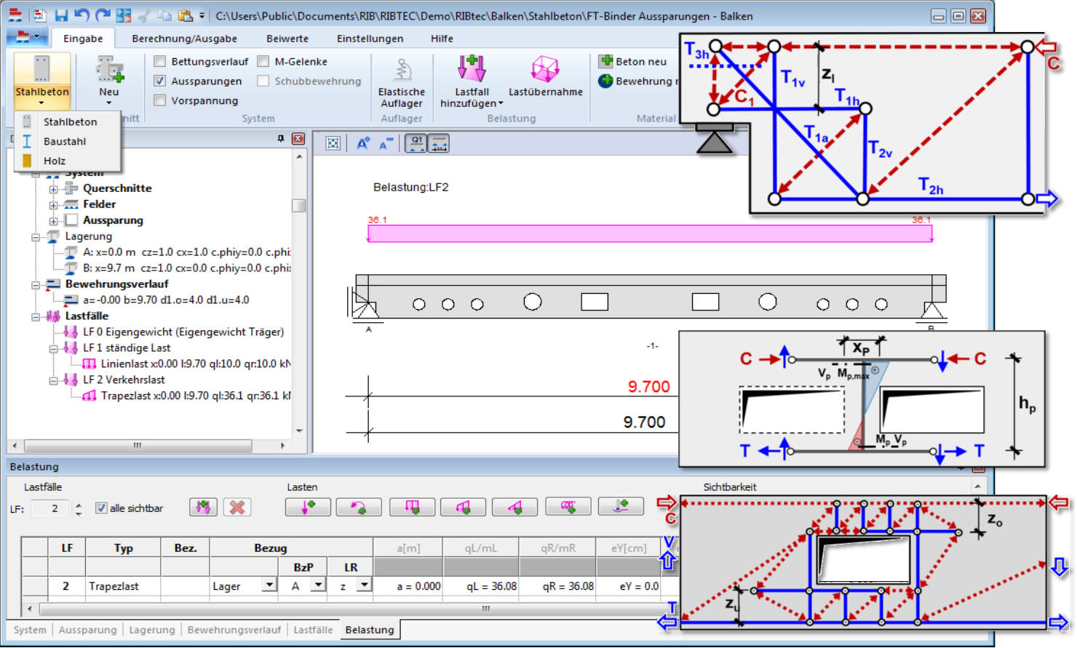Screen dimensions: 1077x648
Task: Open the Berechnung/Ausgabe ribbon tab
Action: [184, 39]
